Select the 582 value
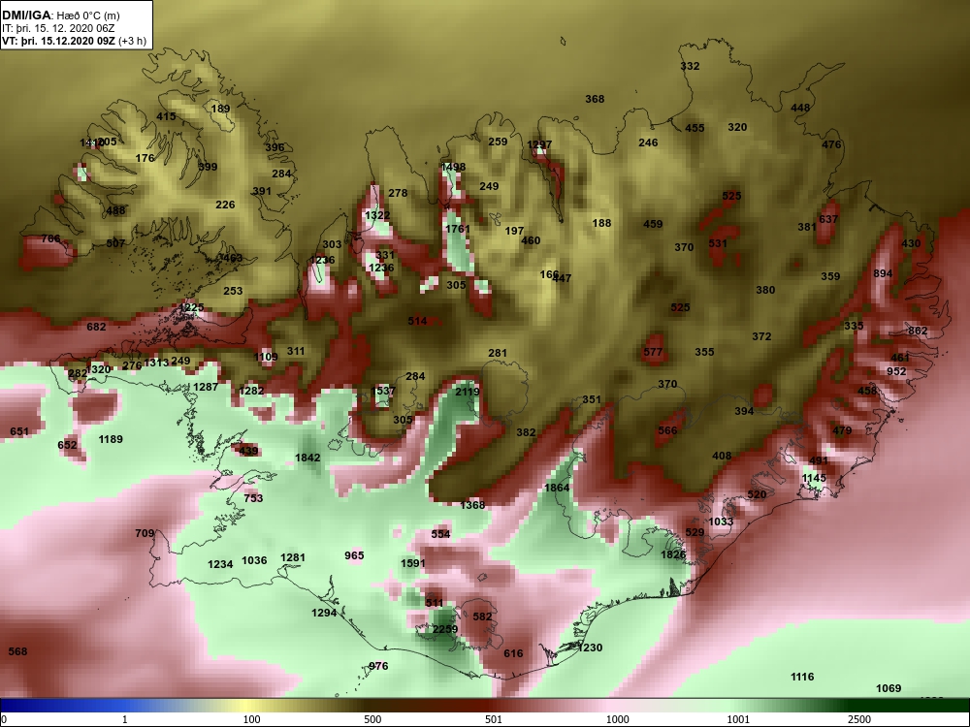Screen dimensions: 970x727 point(482,616)
